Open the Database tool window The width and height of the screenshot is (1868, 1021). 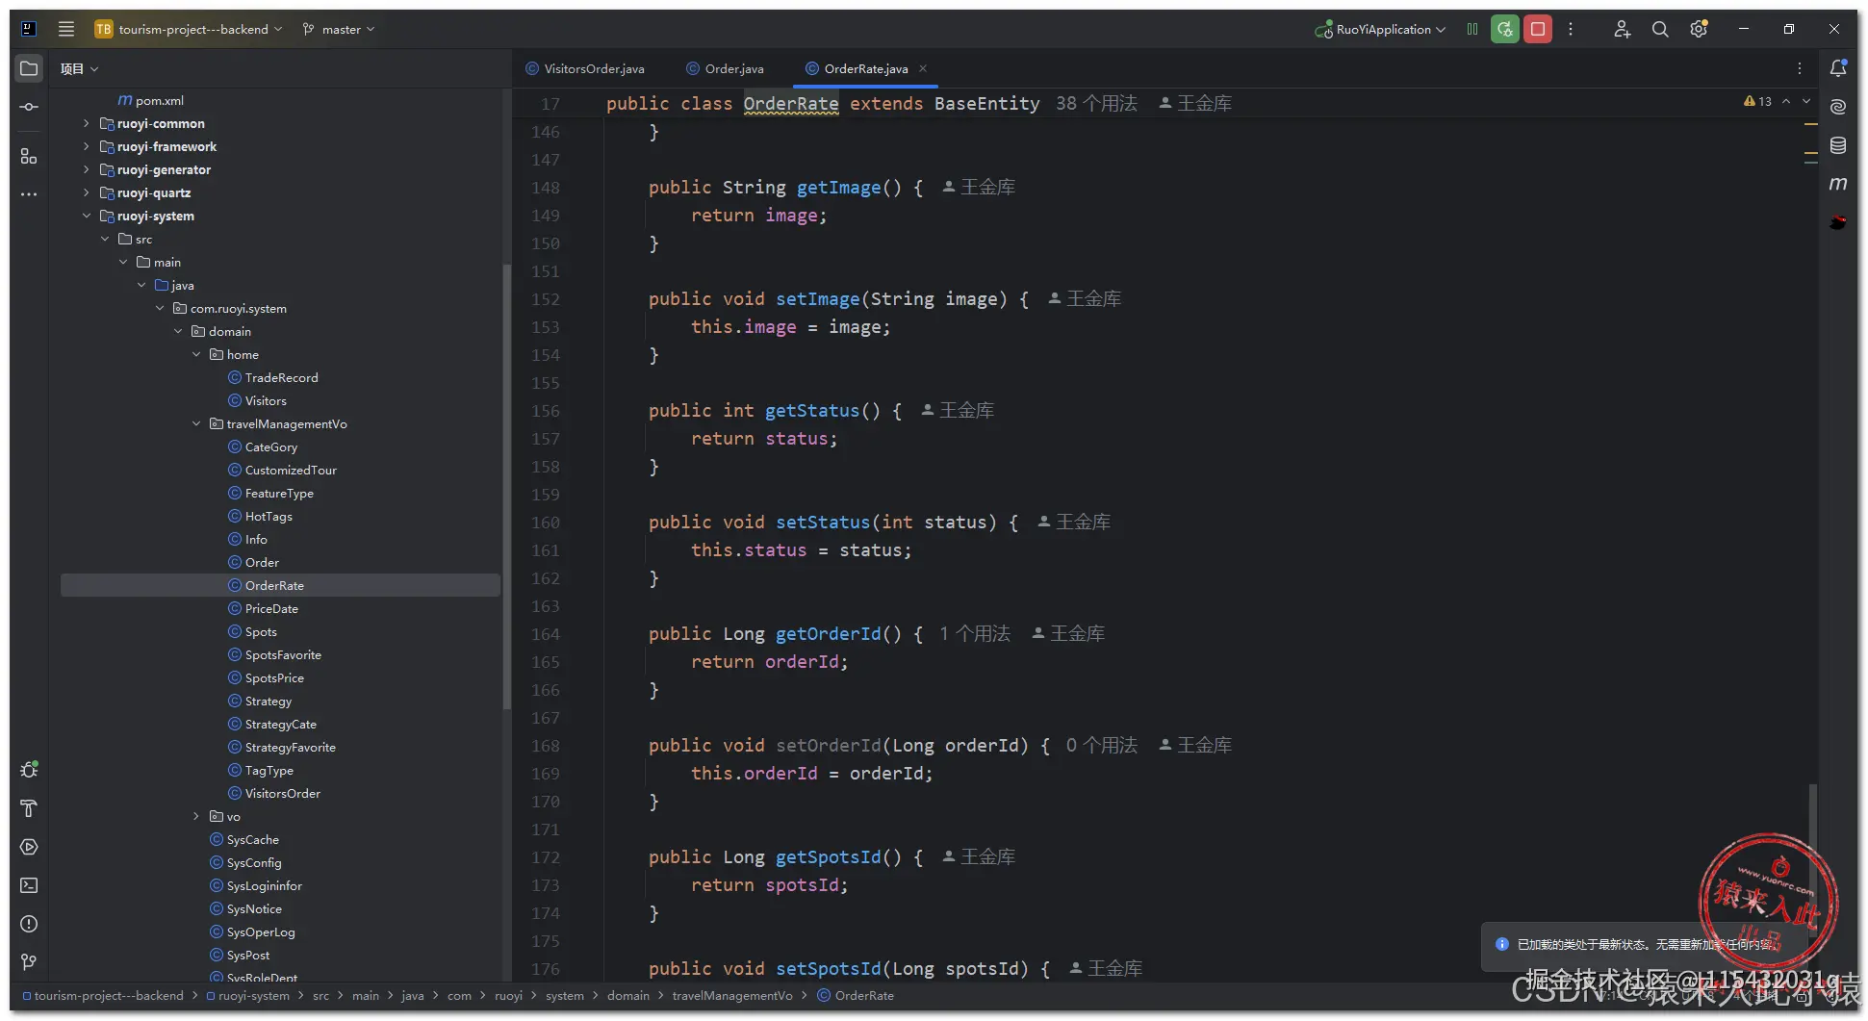coord(1838,145)
